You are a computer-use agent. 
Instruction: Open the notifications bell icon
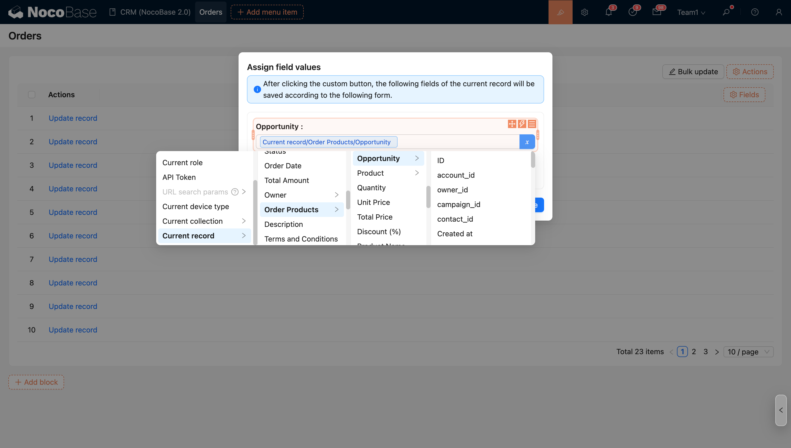(608, 12)
